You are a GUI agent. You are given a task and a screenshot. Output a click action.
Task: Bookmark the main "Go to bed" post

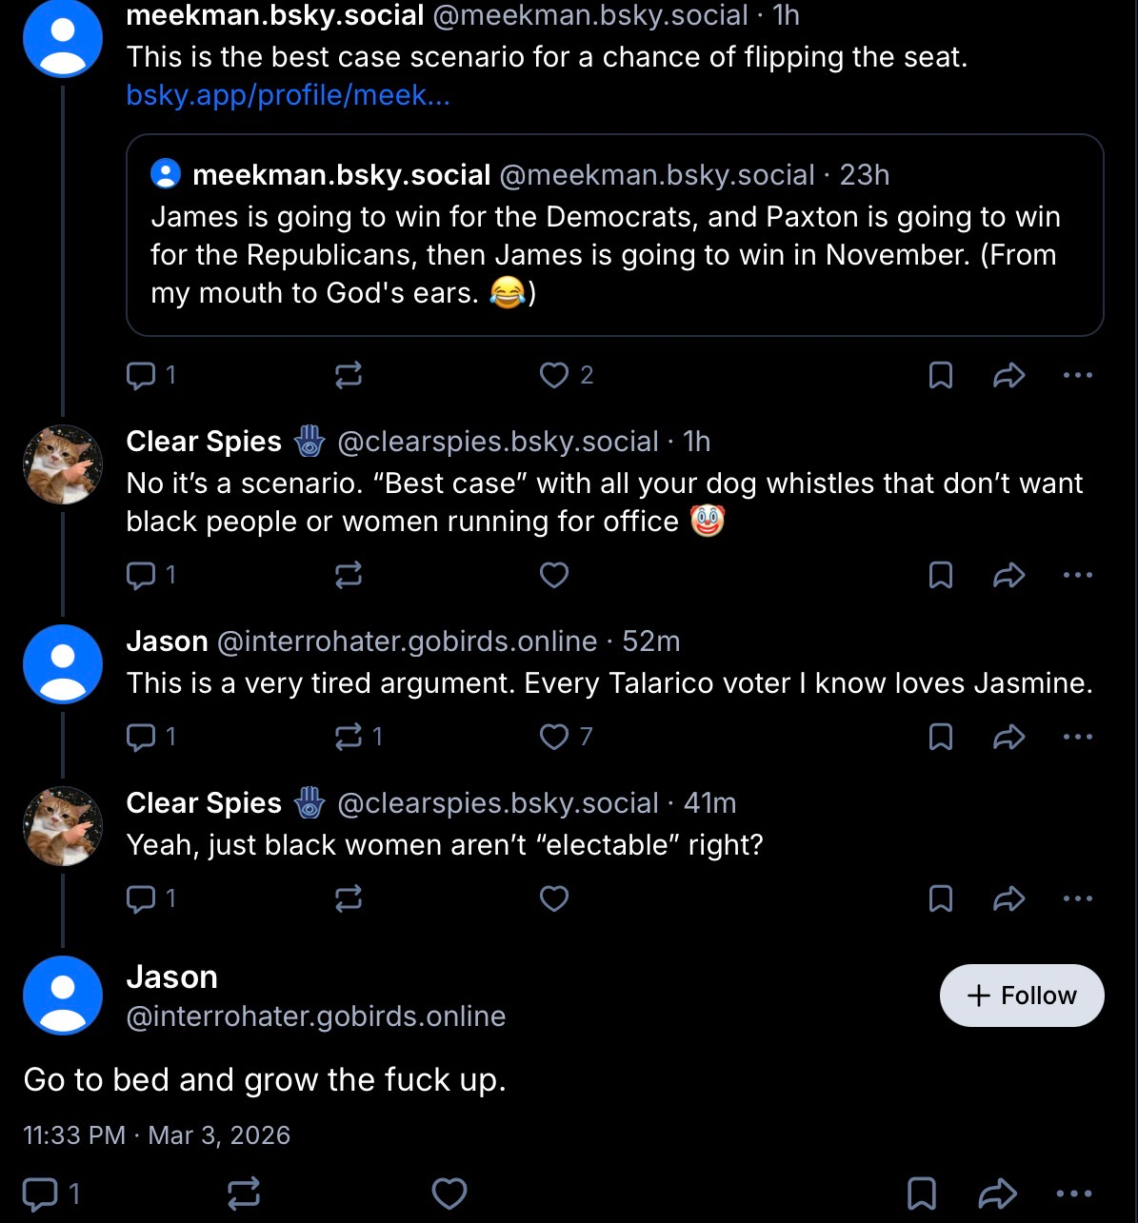click(x=921, y=1193)
